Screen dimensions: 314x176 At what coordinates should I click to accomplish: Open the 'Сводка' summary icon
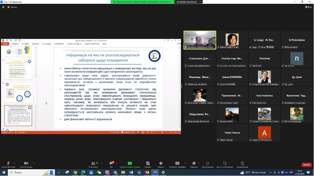[x=148, y=163]
